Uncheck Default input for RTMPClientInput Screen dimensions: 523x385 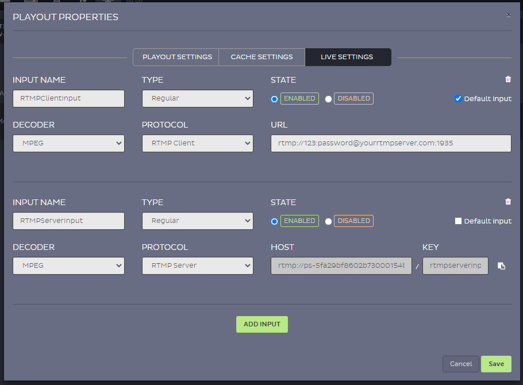tap(458, 99)
